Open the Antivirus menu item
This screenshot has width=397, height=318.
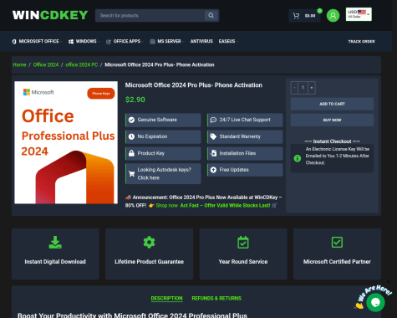click(201, 41)
